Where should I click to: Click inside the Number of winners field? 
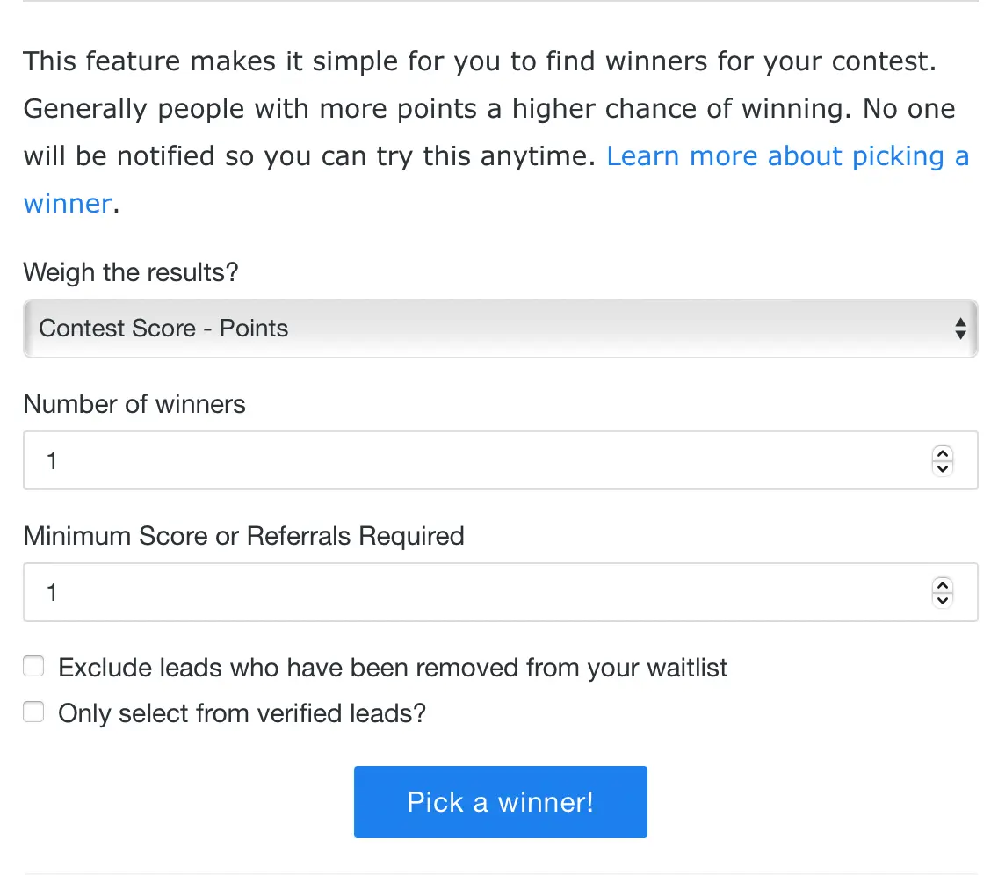(x=474, y=460)
